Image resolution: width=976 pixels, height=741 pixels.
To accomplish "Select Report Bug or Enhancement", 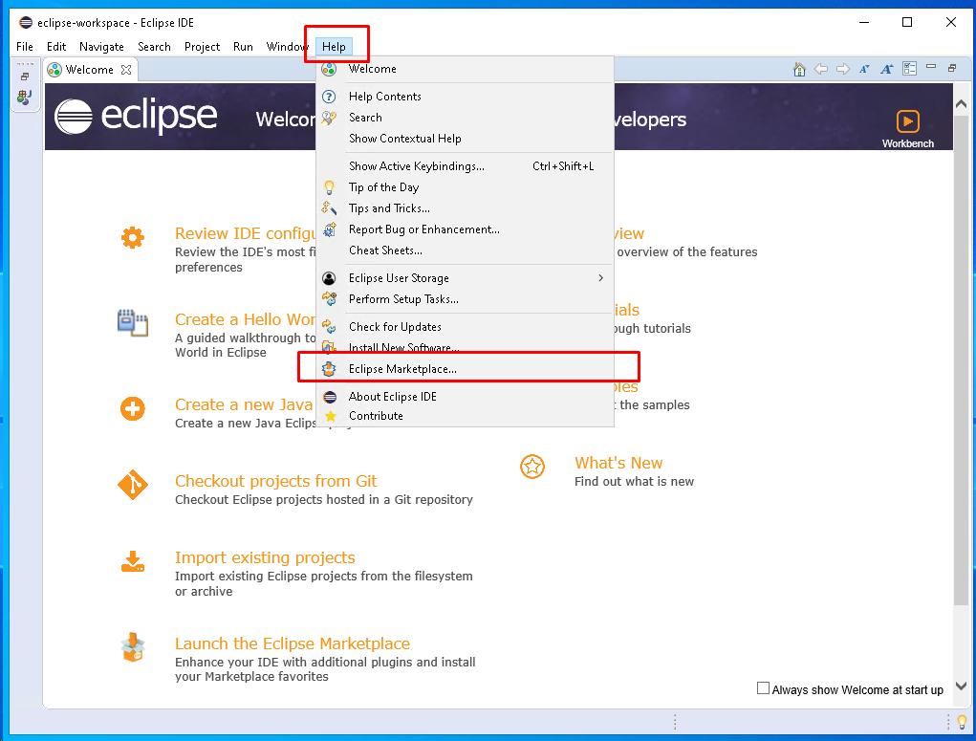I will (465, 229).
